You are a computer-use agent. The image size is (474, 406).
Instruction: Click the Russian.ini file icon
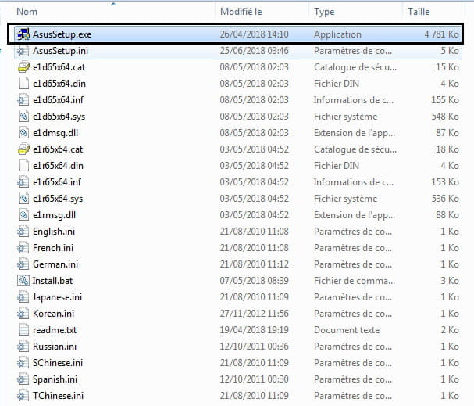point(23,347)
